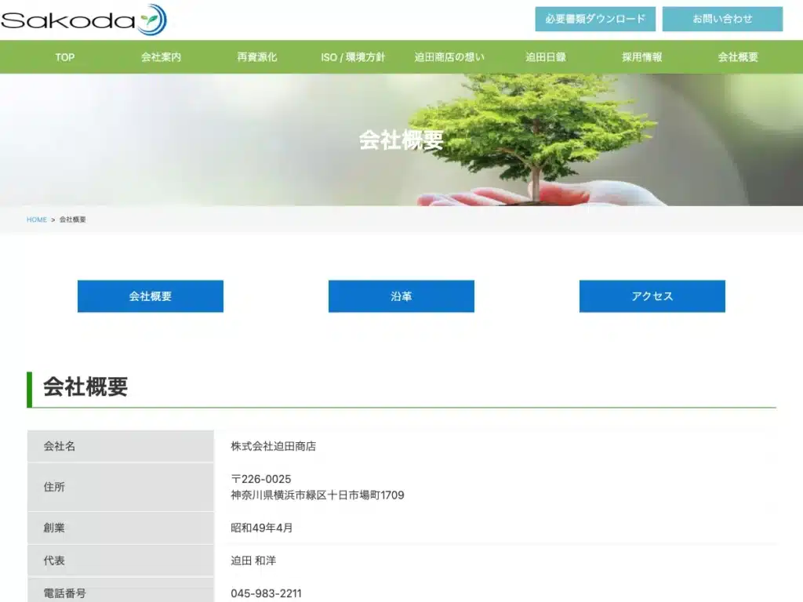Visit 迫田商店の想い page
803x602 pixels.
pyautogui.click(x=449, y=56)
